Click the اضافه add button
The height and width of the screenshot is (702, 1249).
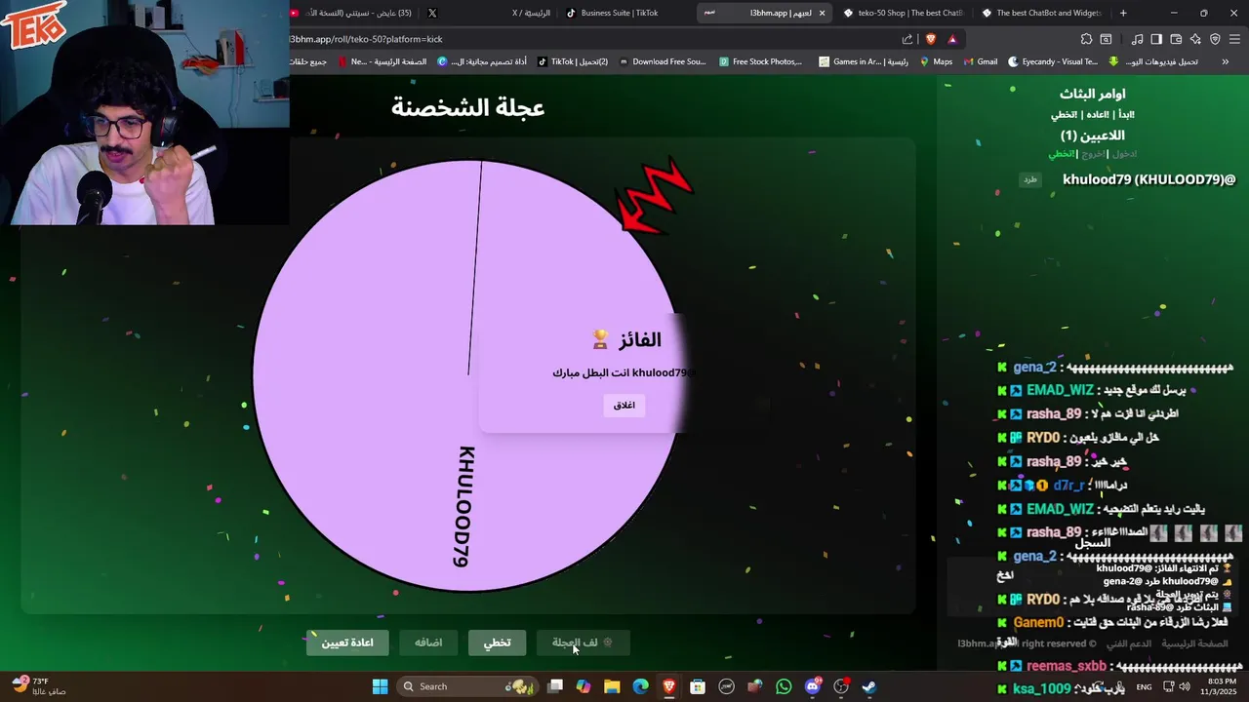coord(428,643)
